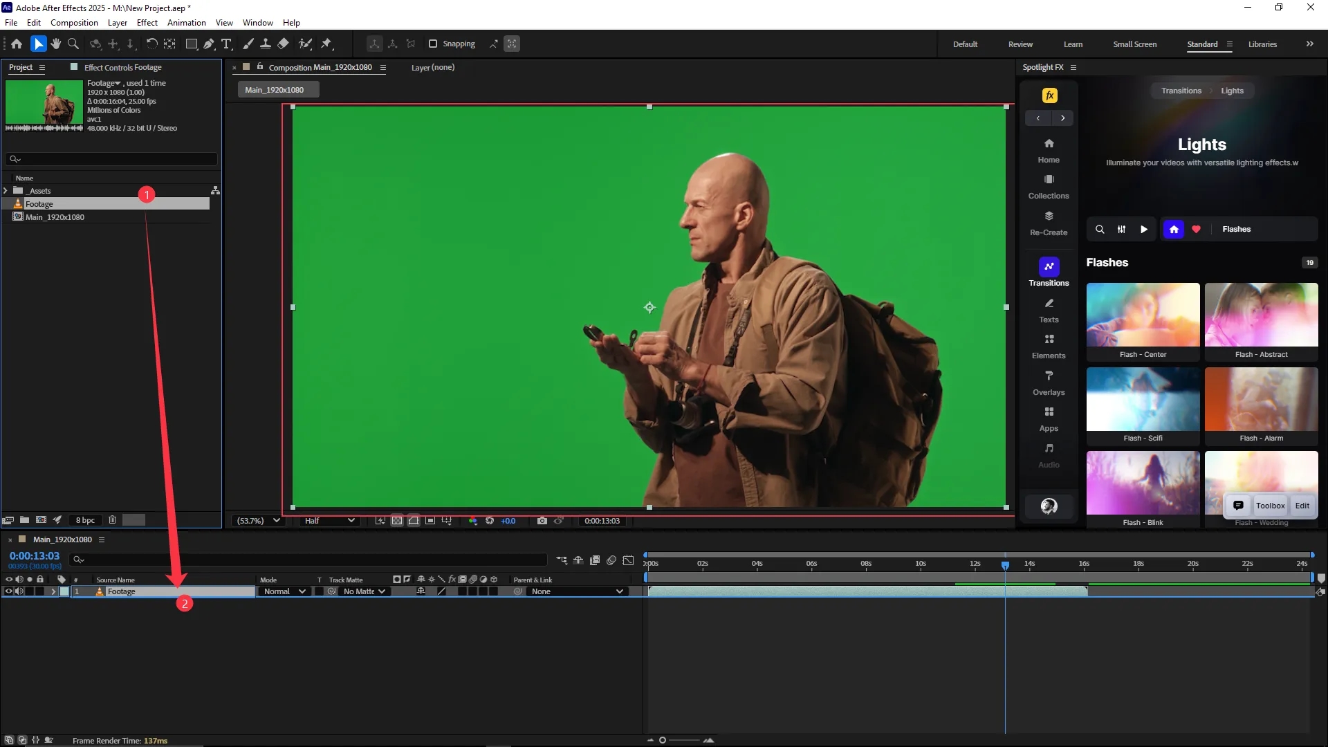Select the Horizontal Type tool

click(x=226, y=44)
